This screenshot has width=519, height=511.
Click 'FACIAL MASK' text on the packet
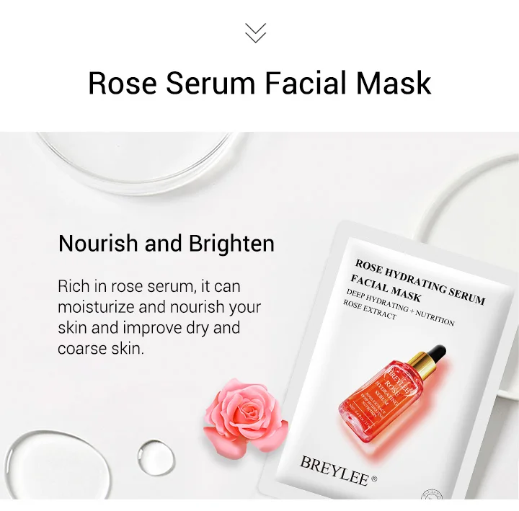pos(385,288)
